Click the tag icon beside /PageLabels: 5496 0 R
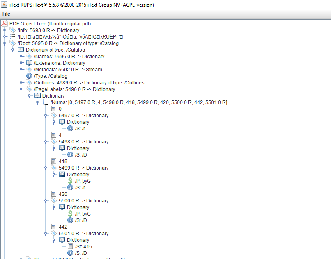This screenshot has height=259, width=331. point(29,89)
